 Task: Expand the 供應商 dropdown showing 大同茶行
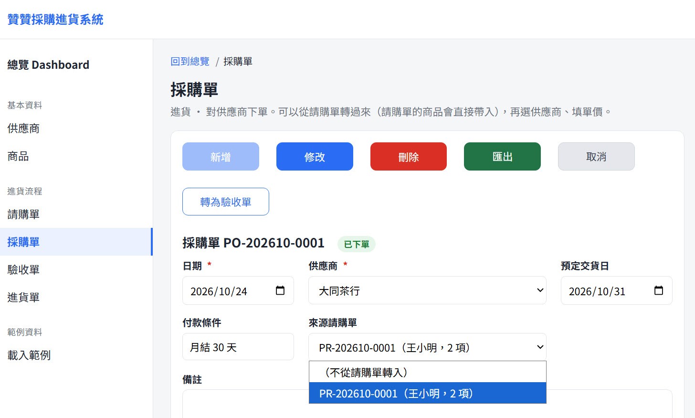427,290
